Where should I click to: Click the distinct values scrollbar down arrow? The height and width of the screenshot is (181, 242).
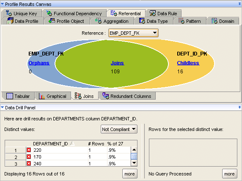134,163
